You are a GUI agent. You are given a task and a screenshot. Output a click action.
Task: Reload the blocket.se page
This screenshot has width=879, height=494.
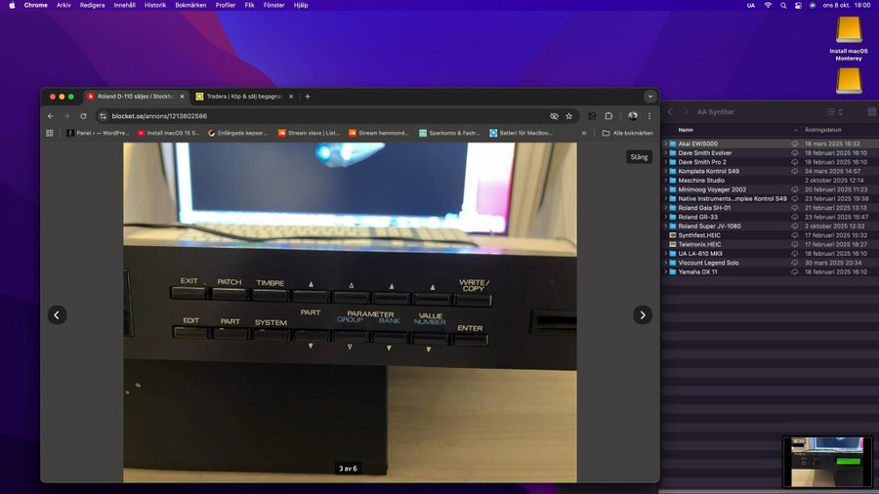[x=83, y=115]
